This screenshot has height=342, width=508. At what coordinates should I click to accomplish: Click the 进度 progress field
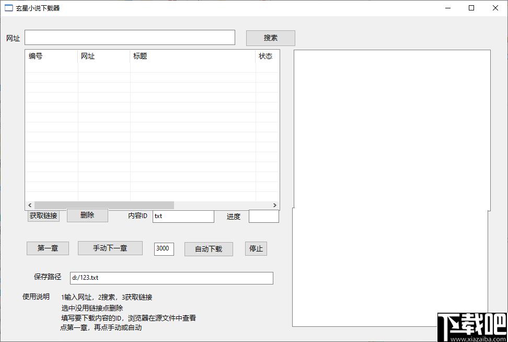tap(264, 216)
